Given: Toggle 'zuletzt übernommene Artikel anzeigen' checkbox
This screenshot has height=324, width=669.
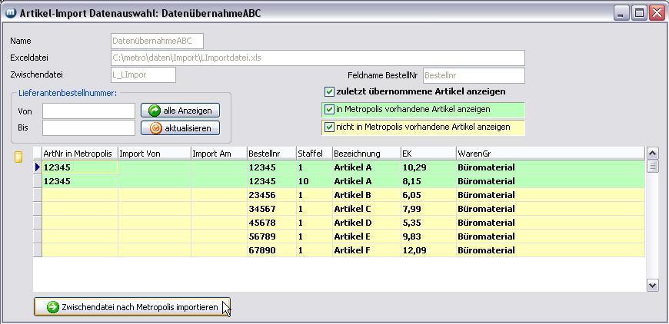Looking at the screenshot, I should [x=330, y=91].
